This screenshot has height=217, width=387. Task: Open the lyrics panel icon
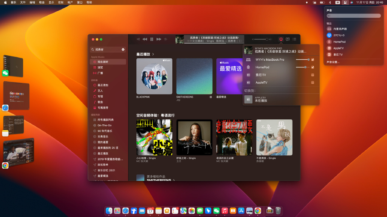coord(288,39)
